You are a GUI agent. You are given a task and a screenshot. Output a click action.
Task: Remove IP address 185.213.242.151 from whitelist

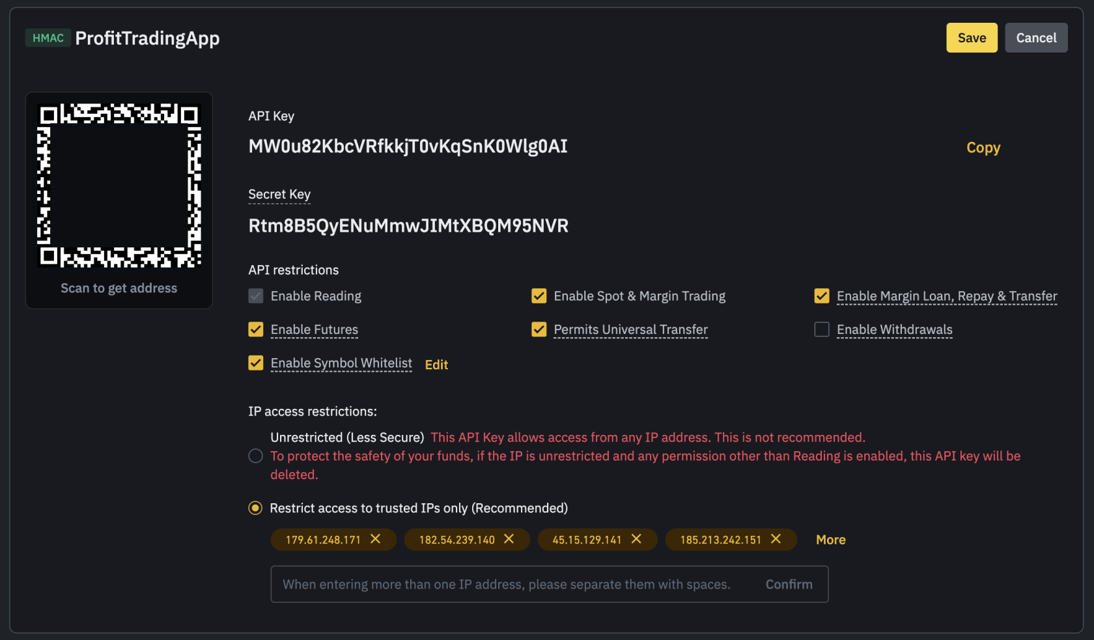click(776, 539)
